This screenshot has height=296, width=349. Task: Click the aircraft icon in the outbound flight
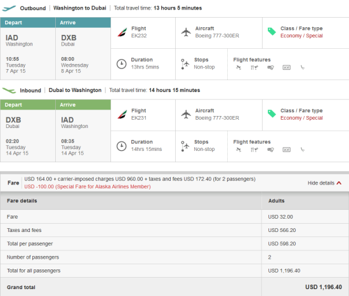[x=186, y=32]
